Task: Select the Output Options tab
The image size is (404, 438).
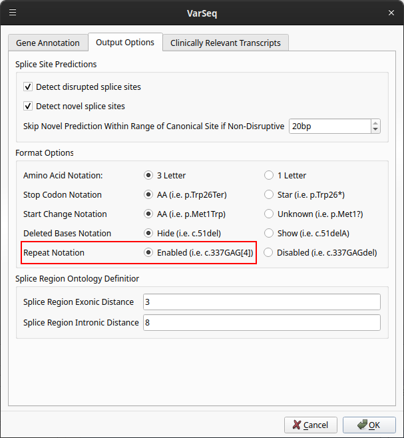Action: click(125, 42)
